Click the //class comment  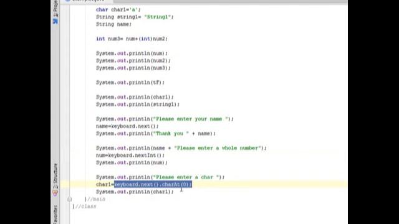point(85,207)
